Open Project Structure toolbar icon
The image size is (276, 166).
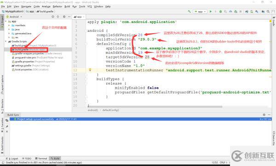tap(263, 11)
